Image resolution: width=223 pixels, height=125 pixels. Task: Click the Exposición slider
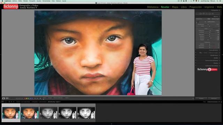[210, 30]
